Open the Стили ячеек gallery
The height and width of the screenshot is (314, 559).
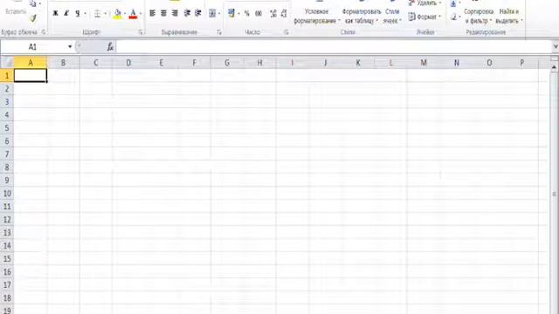pos(392,16)
